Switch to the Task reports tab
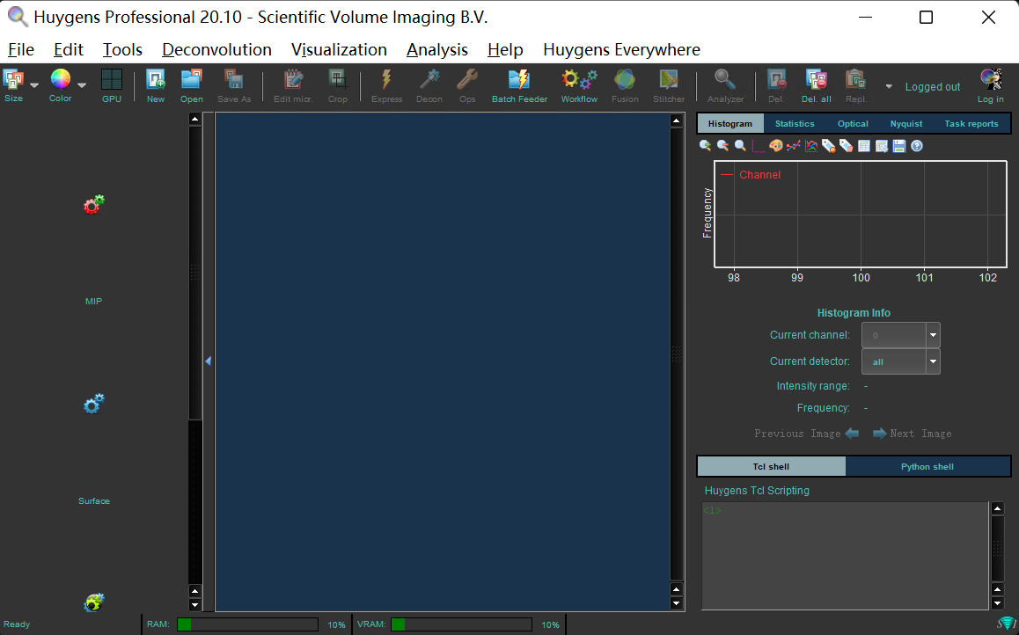The height and width of the screenshot is (635, 1019). tap(971, 123)
